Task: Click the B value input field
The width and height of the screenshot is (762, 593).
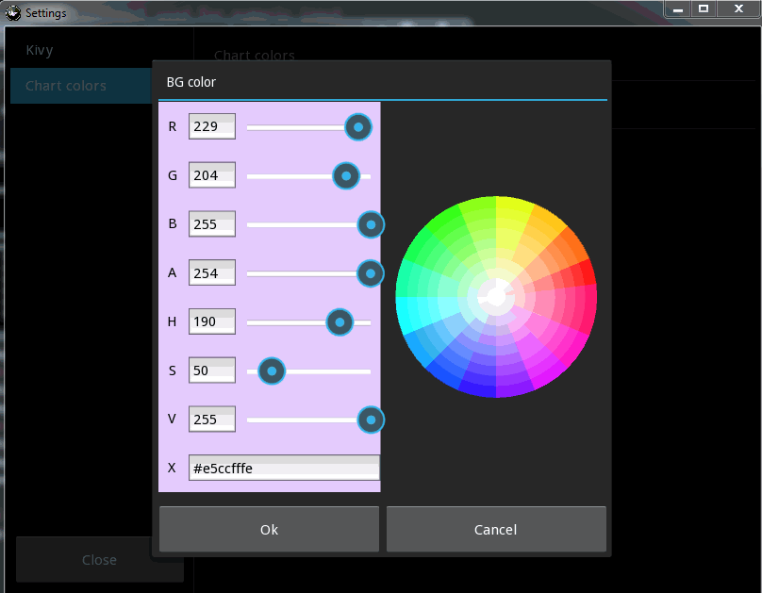Action: pyautogui.click(x=212, y=223)
